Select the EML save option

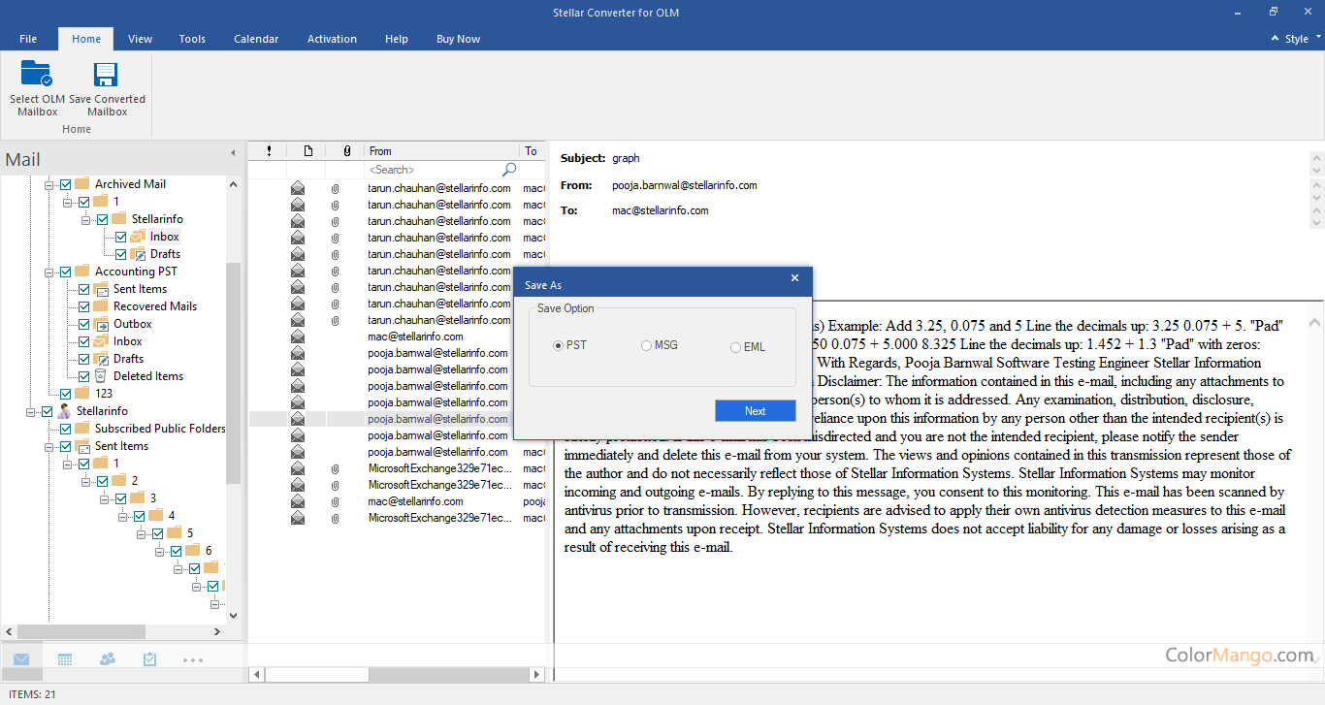(x=735, y=347)
